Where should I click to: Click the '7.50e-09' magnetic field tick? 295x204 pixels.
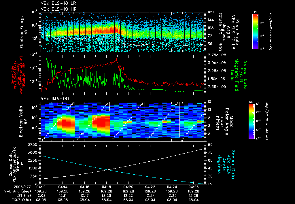(x=217, y=87)
